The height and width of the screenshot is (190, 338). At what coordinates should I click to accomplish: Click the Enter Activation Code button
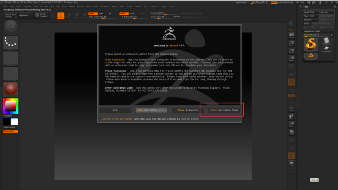(224, 110)
